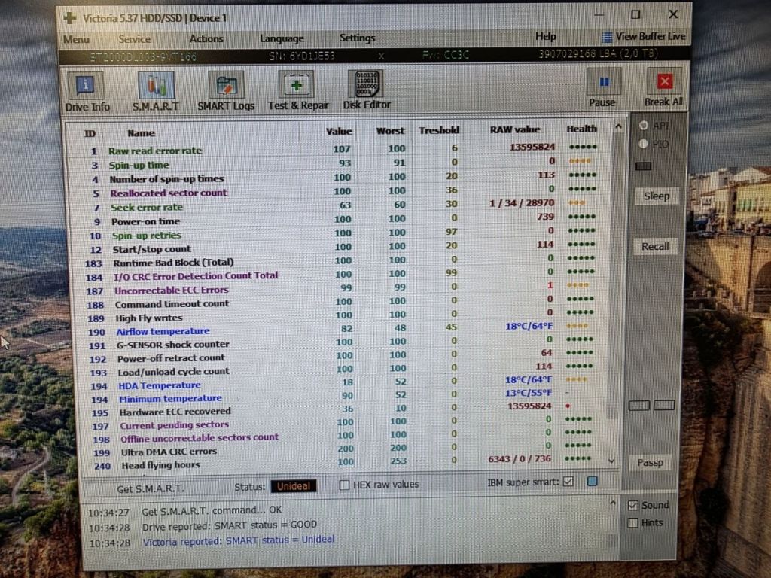
Task: Click the Unideal status indicator
Action: (294, 487)
